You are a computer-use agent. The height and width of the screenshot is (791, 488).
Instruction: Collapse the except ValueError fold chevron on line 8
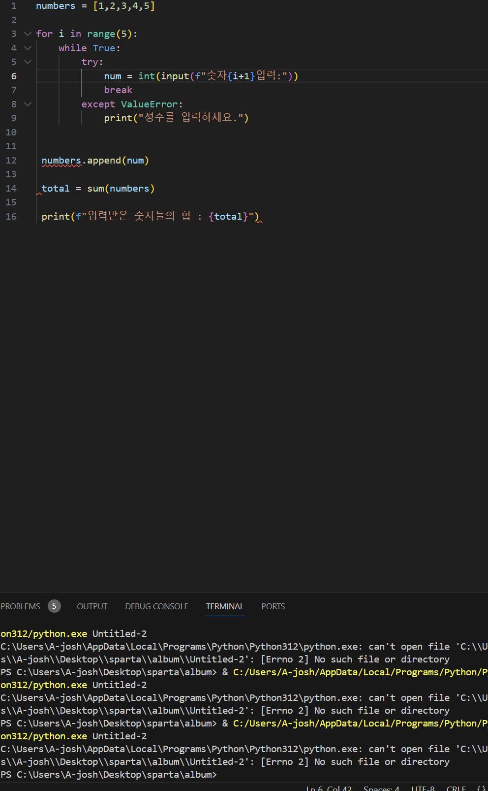28,104
